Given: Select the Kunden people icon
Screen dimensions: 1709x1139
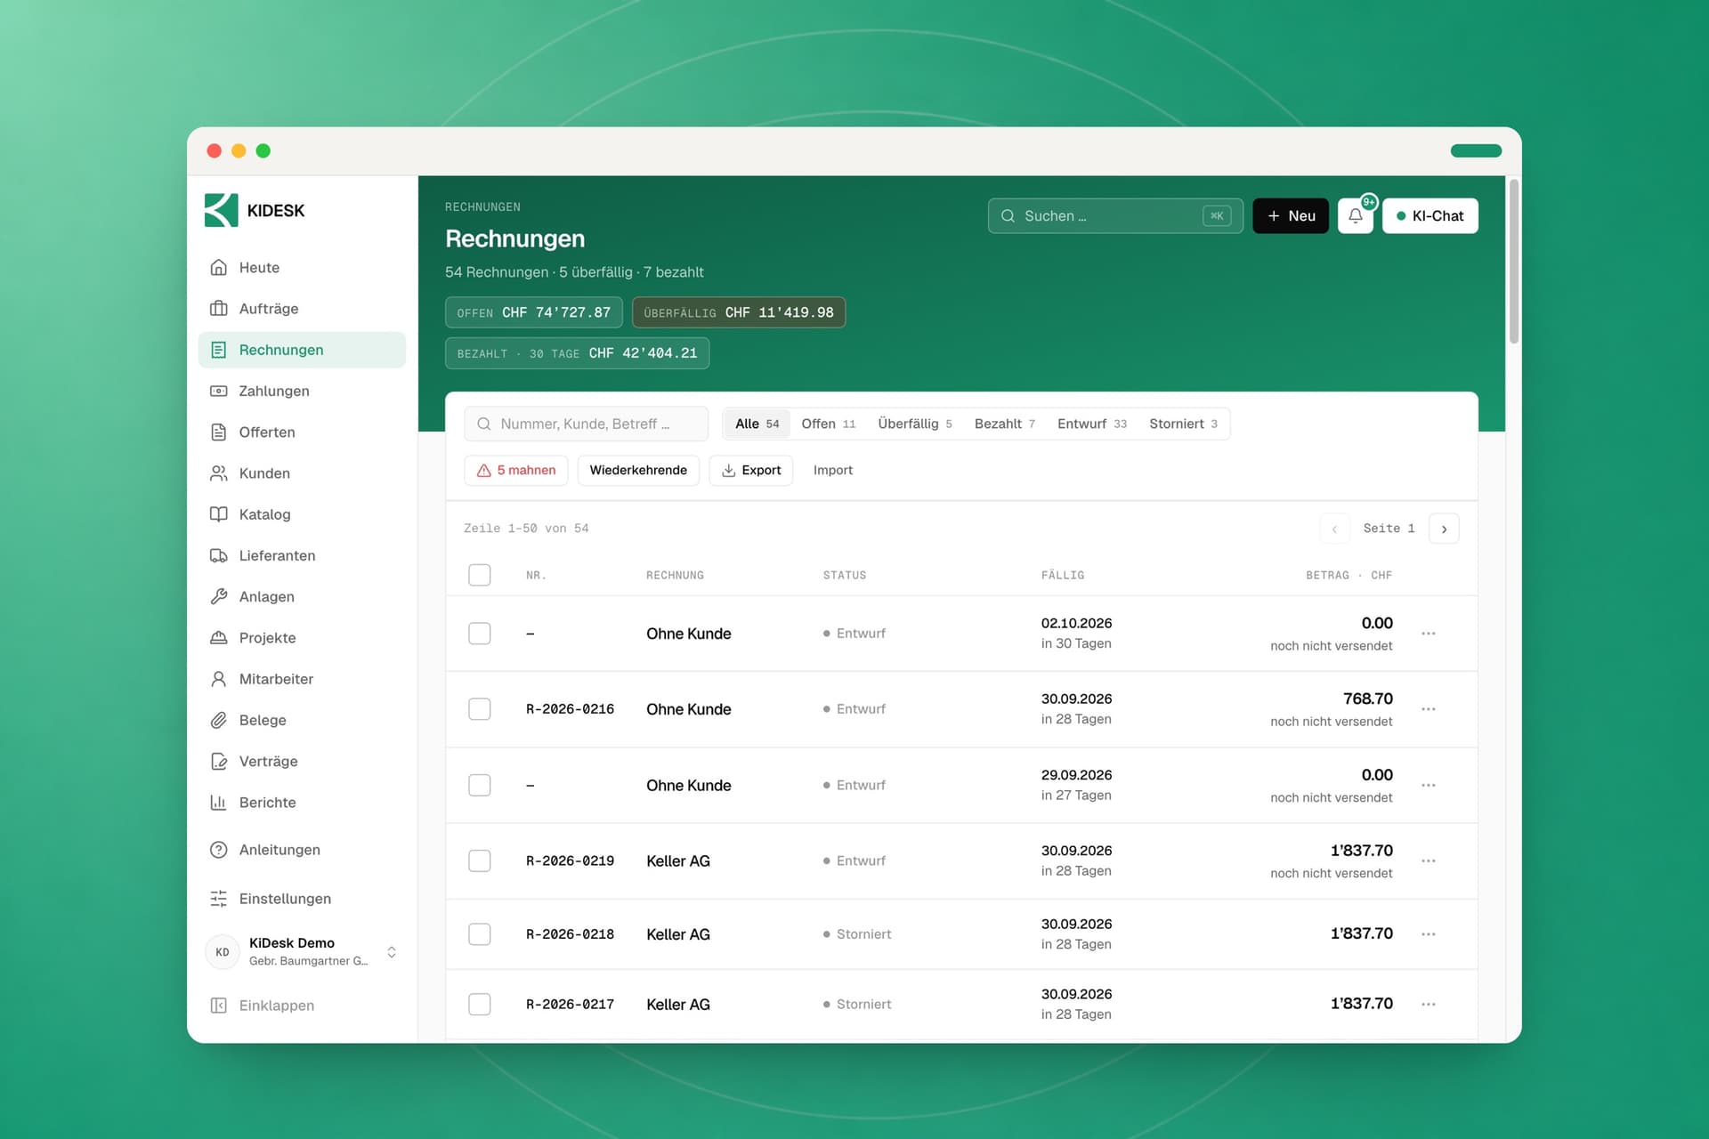Looking at the screenshot, I should pyautogui.click(x=218, y=473).
